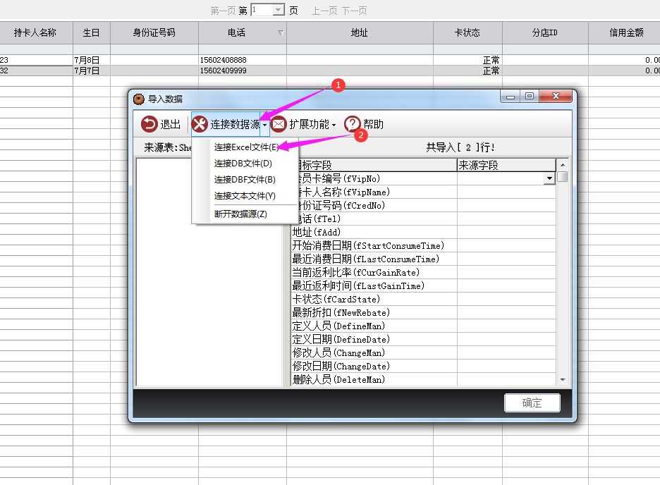This screenshot has width=660, height=485.
Task: Click the 信用金额 column header
Action: [625, 32]
